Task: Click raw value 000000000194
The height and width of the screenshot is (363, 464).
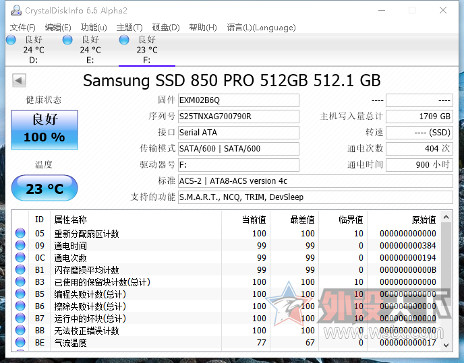Action: pos(408,257)
